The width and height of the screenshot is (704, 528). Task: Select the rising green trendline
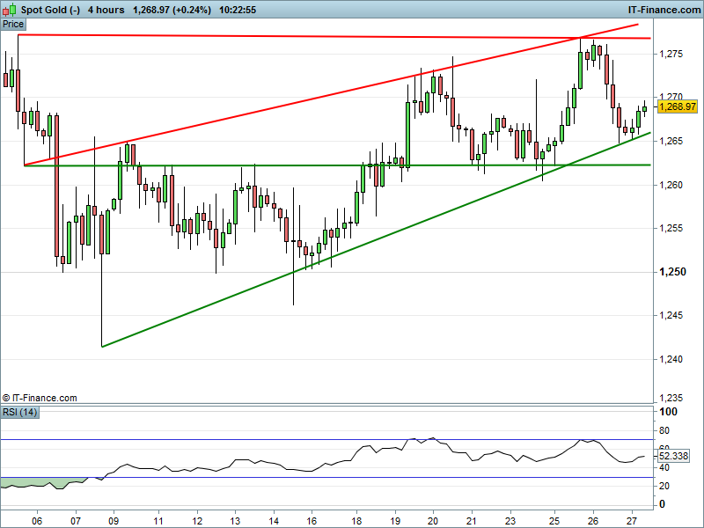point(377,239)
